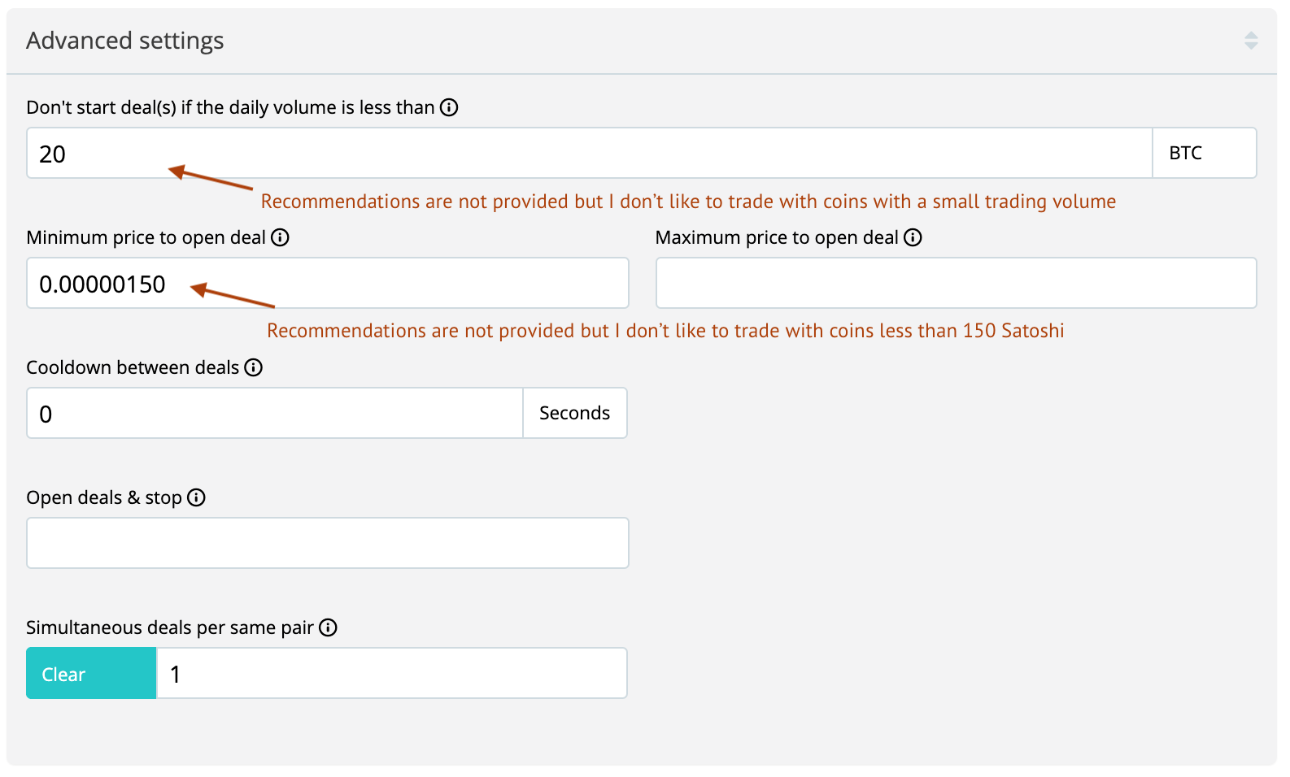
Task: Click info icon next to Open deals & stop
Action: tap(196, 497)
